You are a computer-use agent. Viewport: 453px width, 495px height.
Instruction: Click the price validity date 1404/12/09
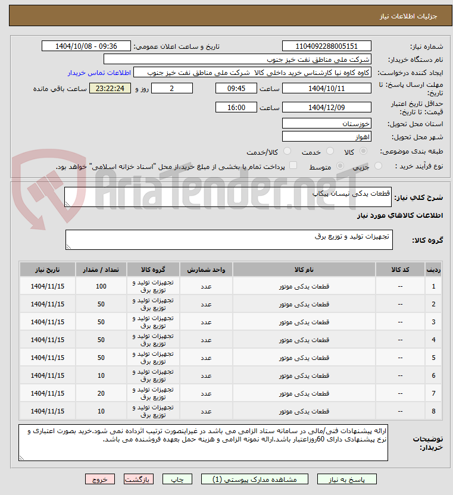[x=327, y=107]
